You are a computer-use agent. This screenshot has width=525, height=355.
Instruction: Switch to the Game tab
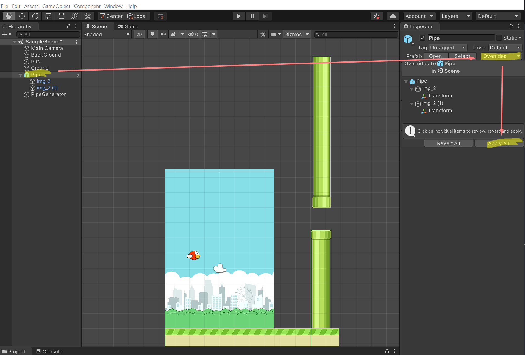tap(128, 27)
